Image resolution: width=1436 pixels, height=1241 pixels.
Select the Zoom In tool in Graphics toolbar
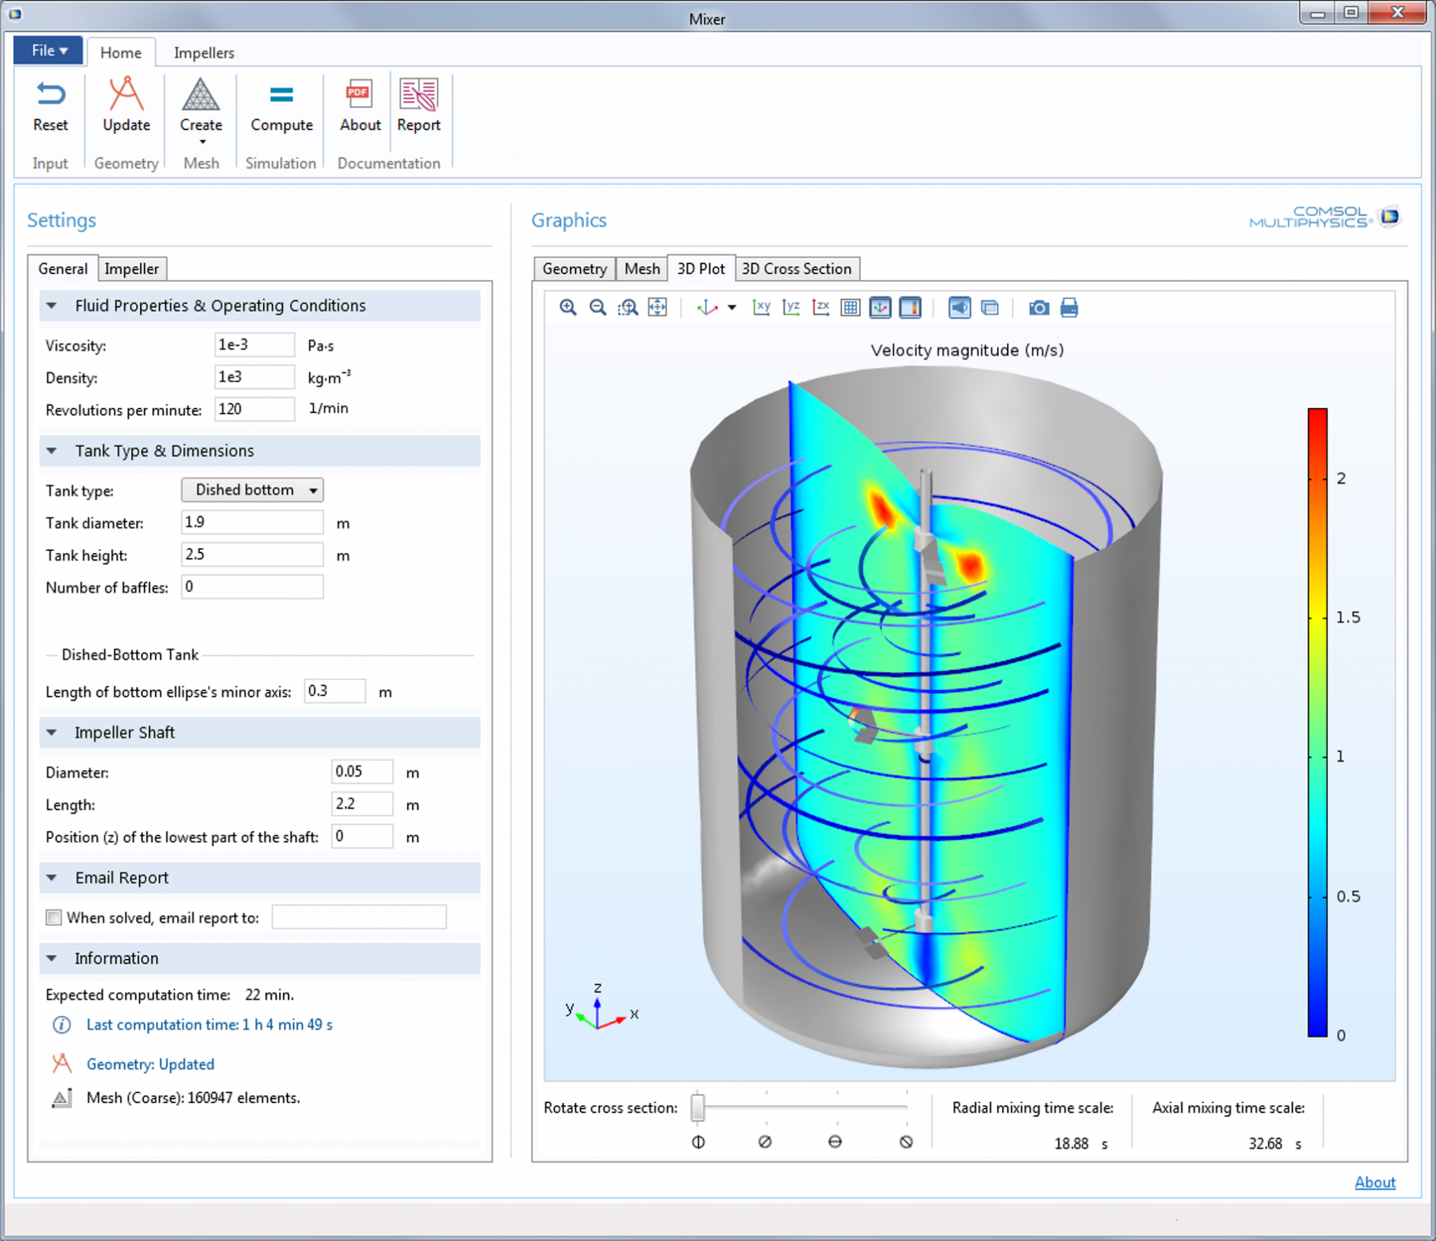pyautogui.click(x=568, y=307)
